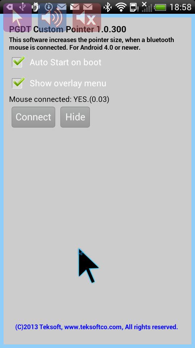Tap the green battery indicator icon
195x348 pixels.
pyautogui.click(x=160, y=8)
